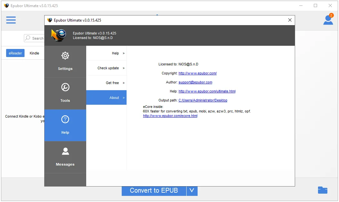Open Settings section in the dialog sidebar

click(65, 62)
